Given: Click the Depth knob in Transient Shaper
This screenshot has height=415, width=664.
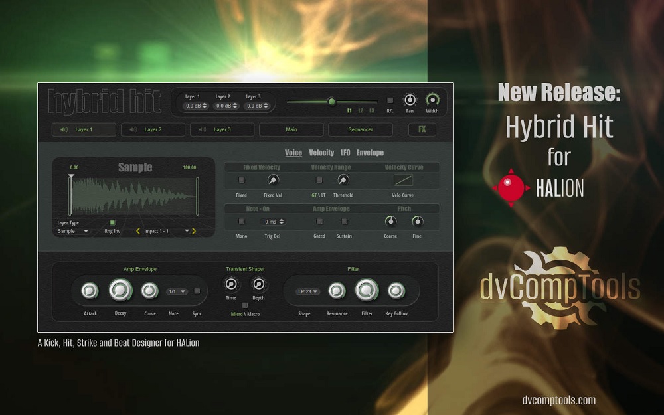Looking at the screenshot, I should [258, 284].
